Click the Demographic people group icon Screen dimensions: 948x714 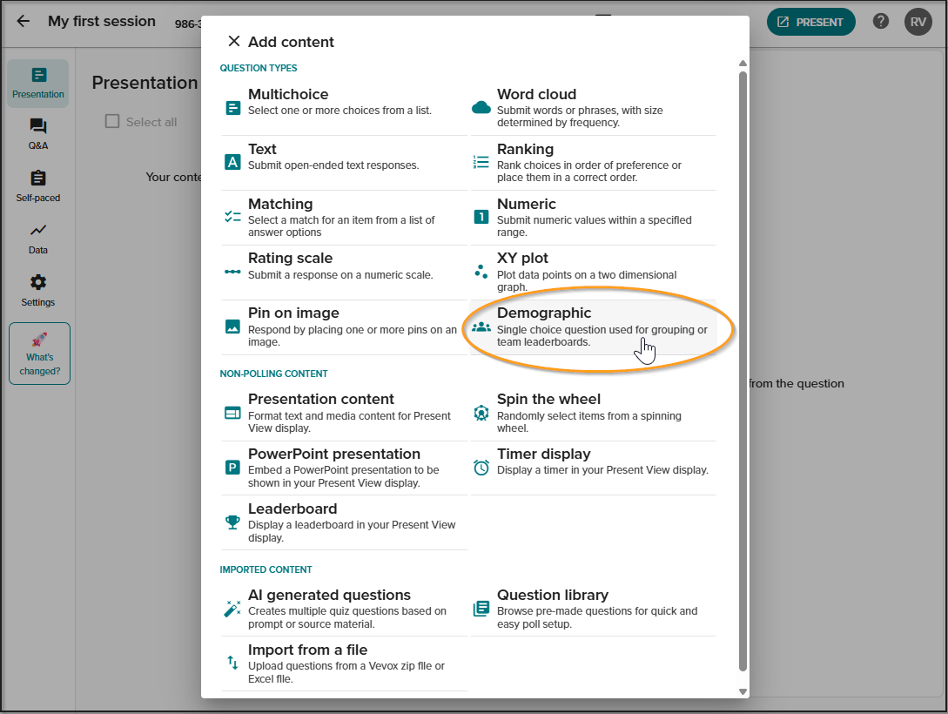point(481,327)
